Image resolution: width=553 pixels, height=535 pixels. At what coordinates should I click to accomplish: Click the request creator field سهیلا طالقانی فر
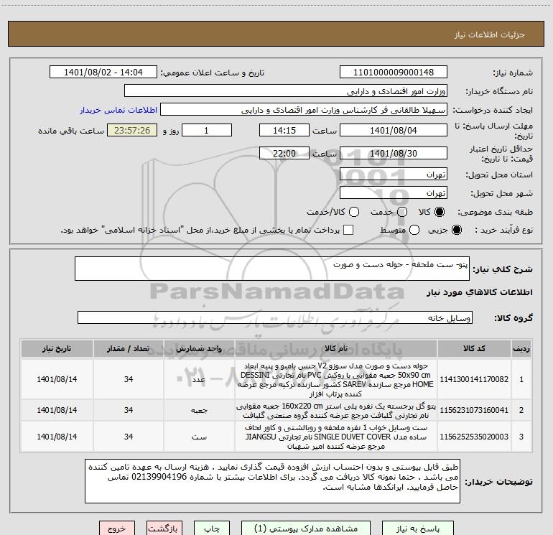304,110
